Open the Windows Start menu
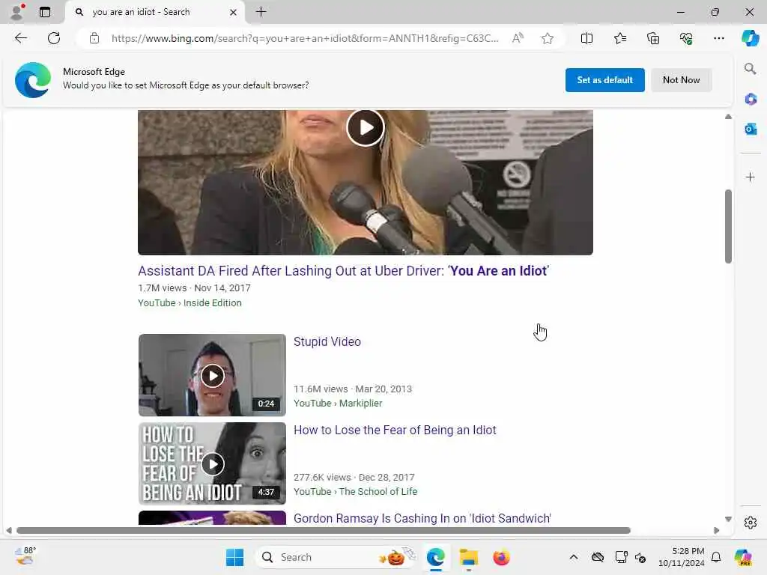This screenshot has width=767, height=575. 234,557
